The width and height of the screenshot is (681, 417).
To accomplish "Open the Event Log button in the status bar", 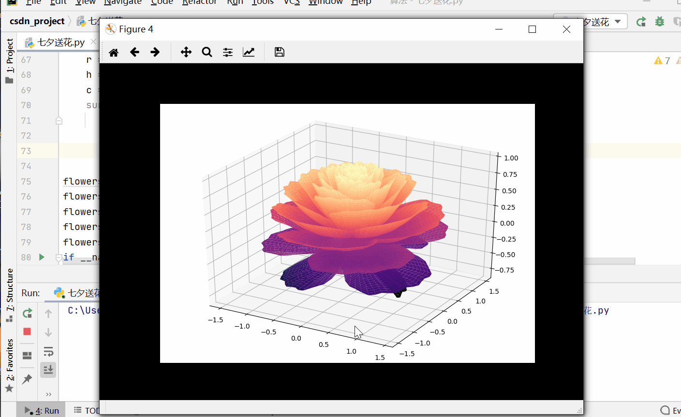I will tap(670, 411).
